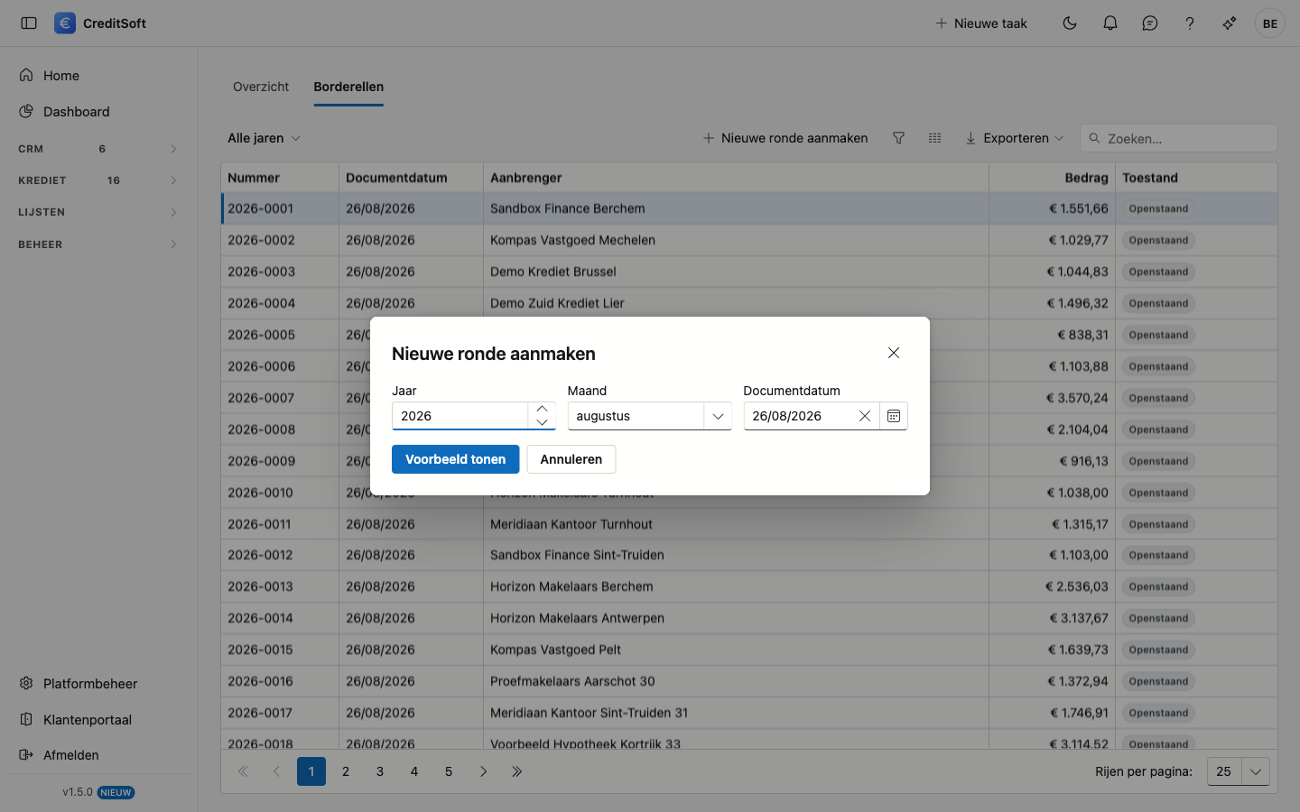
Task: Go to page 4
Action: click(x=414, y=771)
